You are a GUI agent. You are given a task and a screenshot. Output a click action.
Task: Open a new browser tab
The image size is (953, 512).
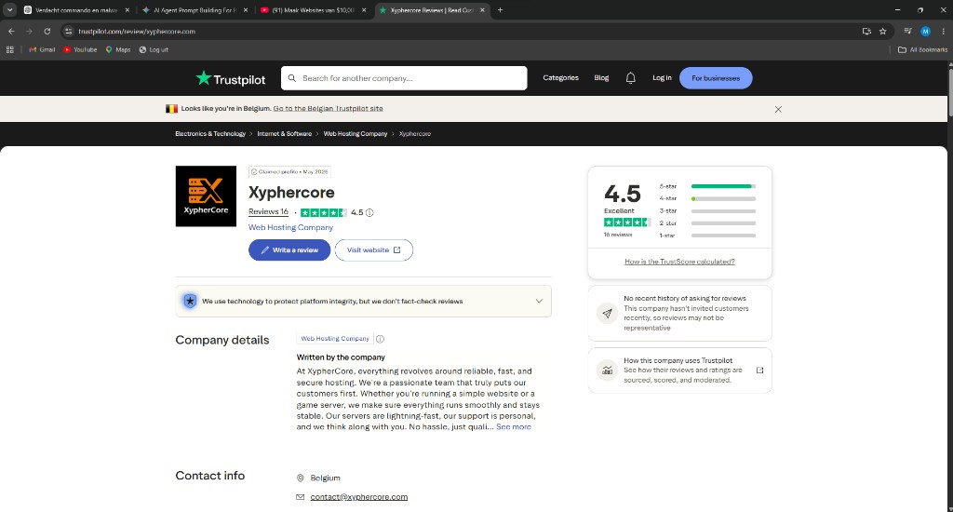click(x=500, y=10)
